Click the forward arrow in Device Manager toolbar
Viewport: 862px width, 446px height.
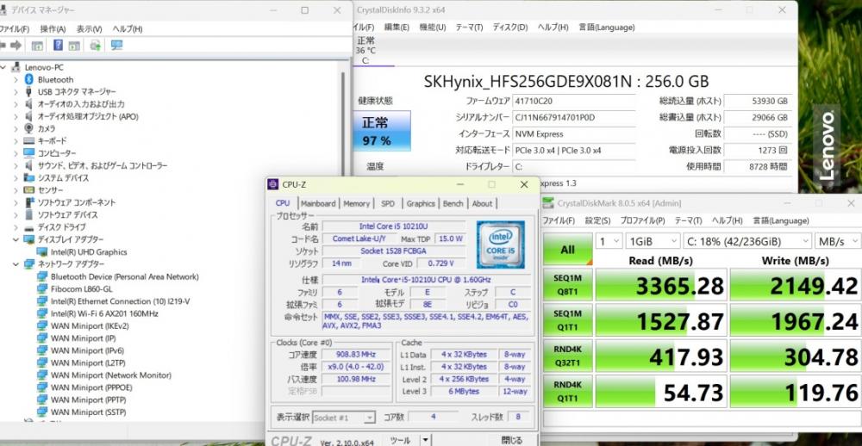15,46
